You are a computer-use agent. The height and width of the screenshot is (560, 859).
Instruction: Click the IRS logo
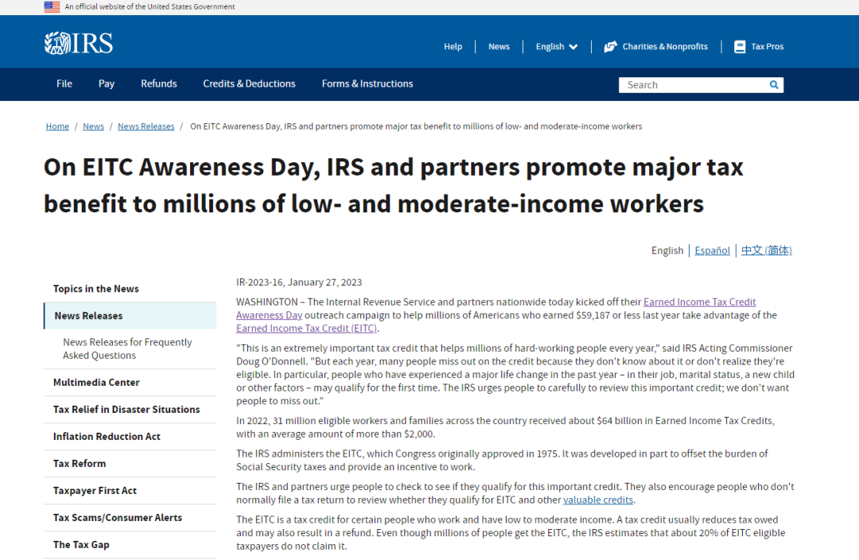click(x=78, y=43)
